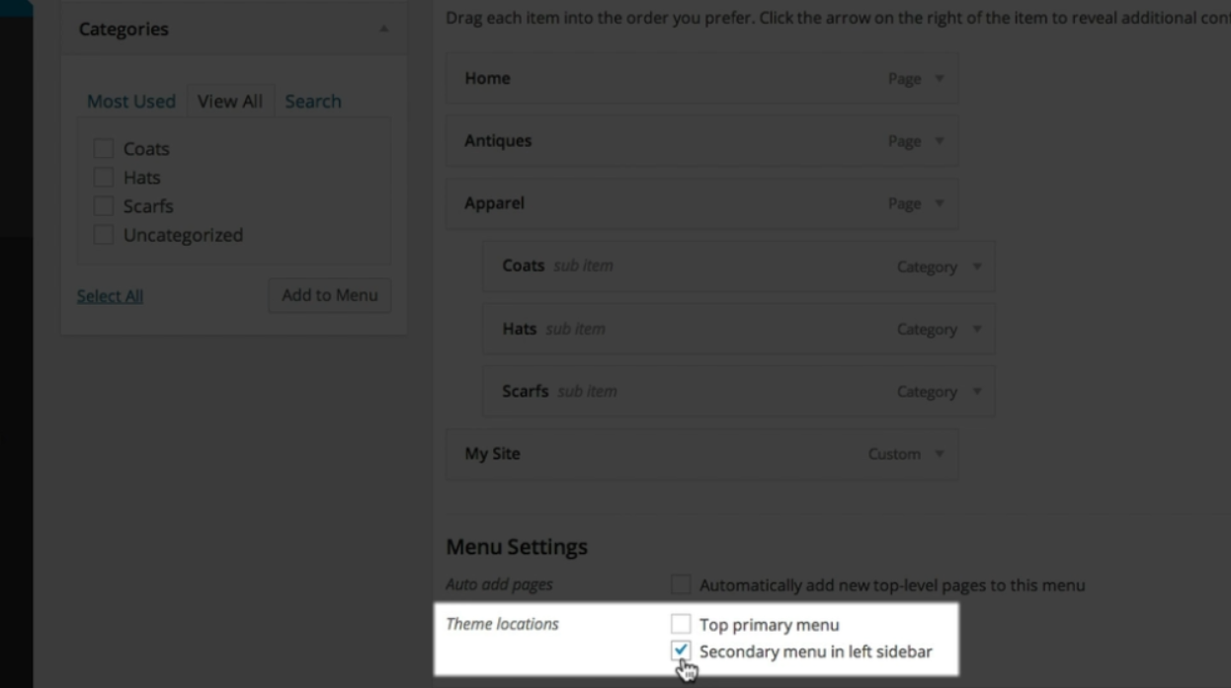Click the Secondary menu in left sidebar label
Image resolution: width=1231 pixels, height=688 pixels.
tap(816, 651)
